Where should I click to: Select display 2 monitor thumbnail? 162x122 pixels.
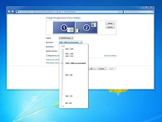coord(87,28)
